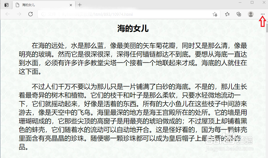This screenshot has height=158, width=268.
Task: Open a new tab with plus button
Action: click(x=80, y=5)
